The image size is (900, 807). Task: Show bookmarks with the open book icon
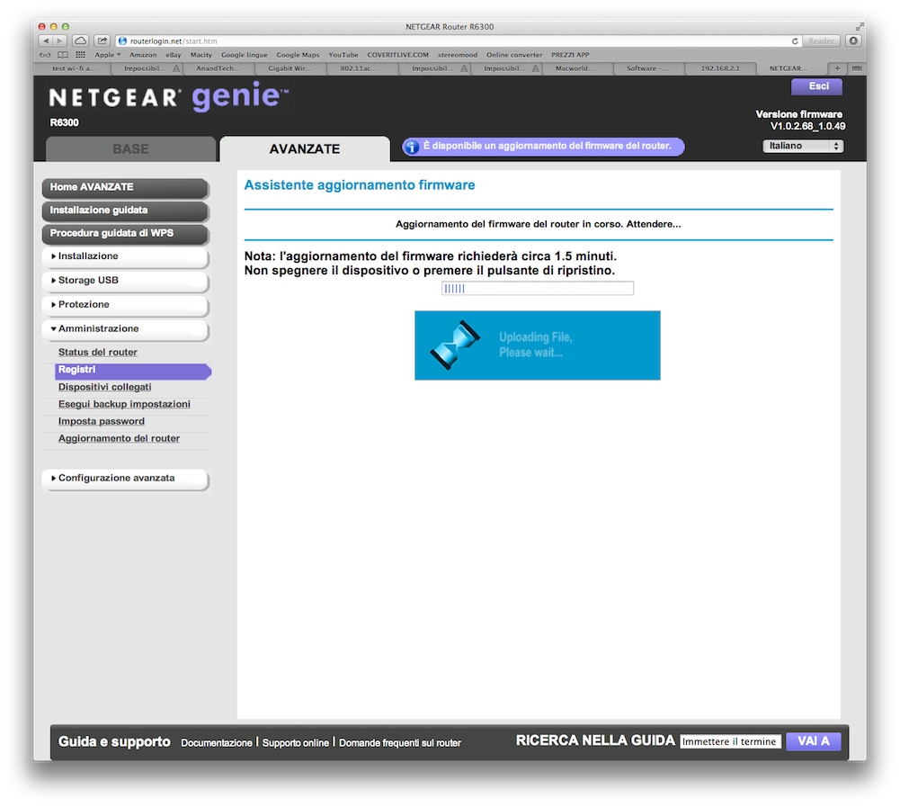click(63, 55)
